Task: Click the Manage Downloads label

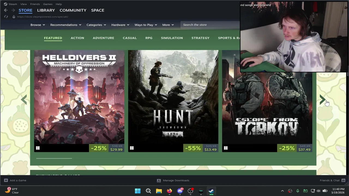Action: tap(176, 180)
